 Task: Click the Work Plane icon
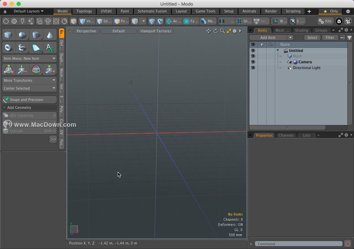(x=279, y=21)
